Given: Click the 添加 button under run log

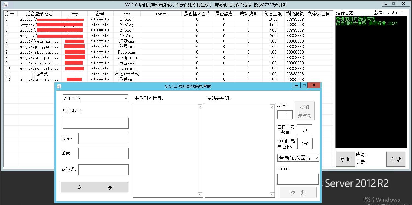Looking at the screenshot, I should 345,159.
